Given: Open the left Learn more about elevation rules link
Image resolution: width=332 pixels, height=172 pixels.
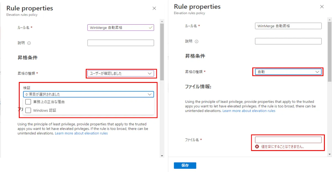Looking at the screenshot, I should pos(81,133).
